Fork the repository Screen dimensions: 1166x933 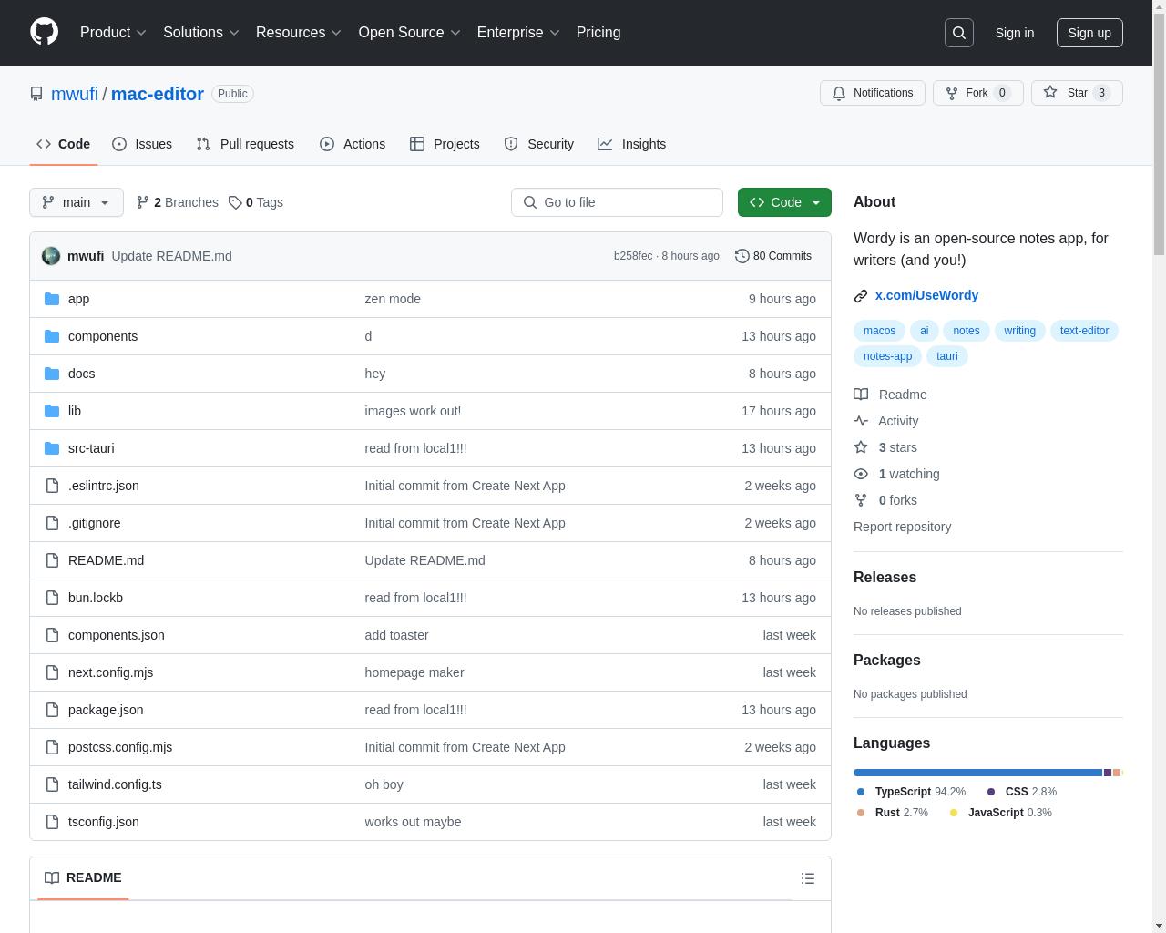(977, 93)
